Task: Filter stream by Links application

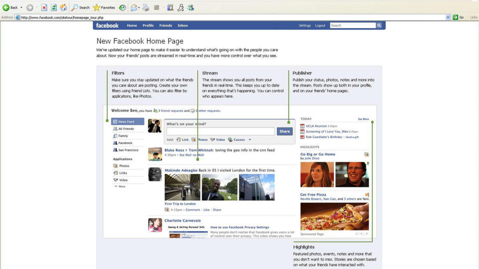Action: pyautogui.click(x=123, y=173)
